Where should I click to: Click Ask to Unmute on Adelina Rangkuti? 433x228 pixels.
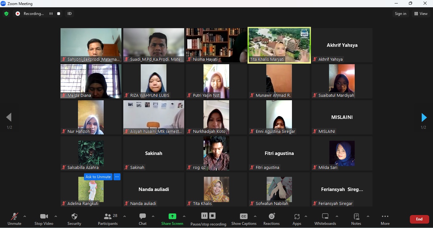point(98,177)
